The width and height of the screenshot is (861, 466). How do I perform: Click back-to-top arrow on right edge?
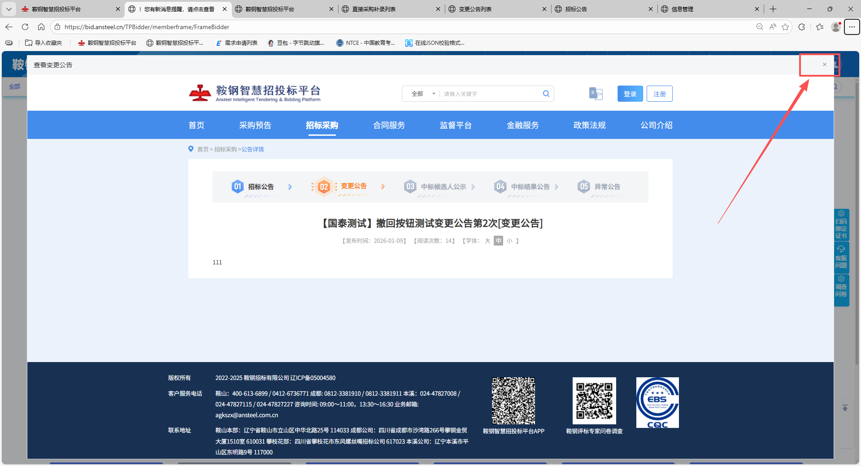tap(845, 408)
